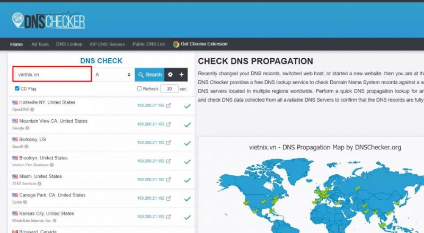The width and height of the screenshot is (424, 233).
Task: Click Miami, United States location text
Action: point(41,176)
